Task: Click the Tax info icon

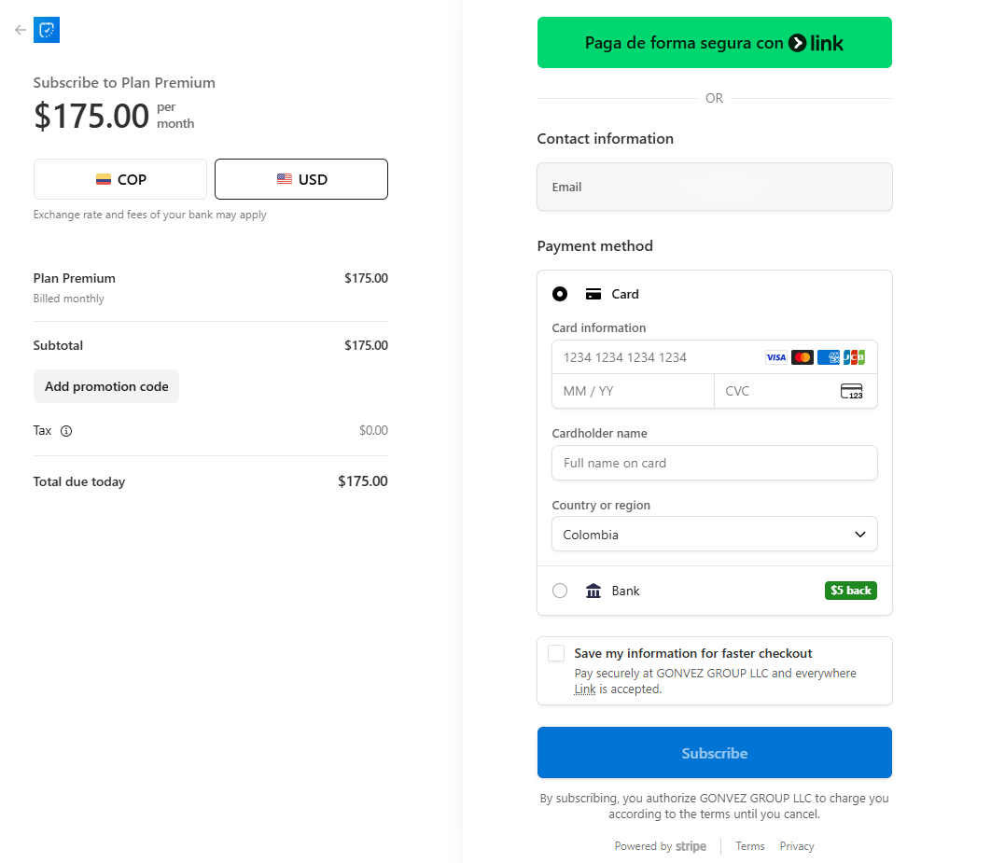Action: point(66,430)
